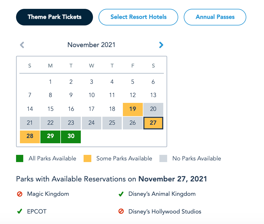Click selected date November 27

click(153, 123)
